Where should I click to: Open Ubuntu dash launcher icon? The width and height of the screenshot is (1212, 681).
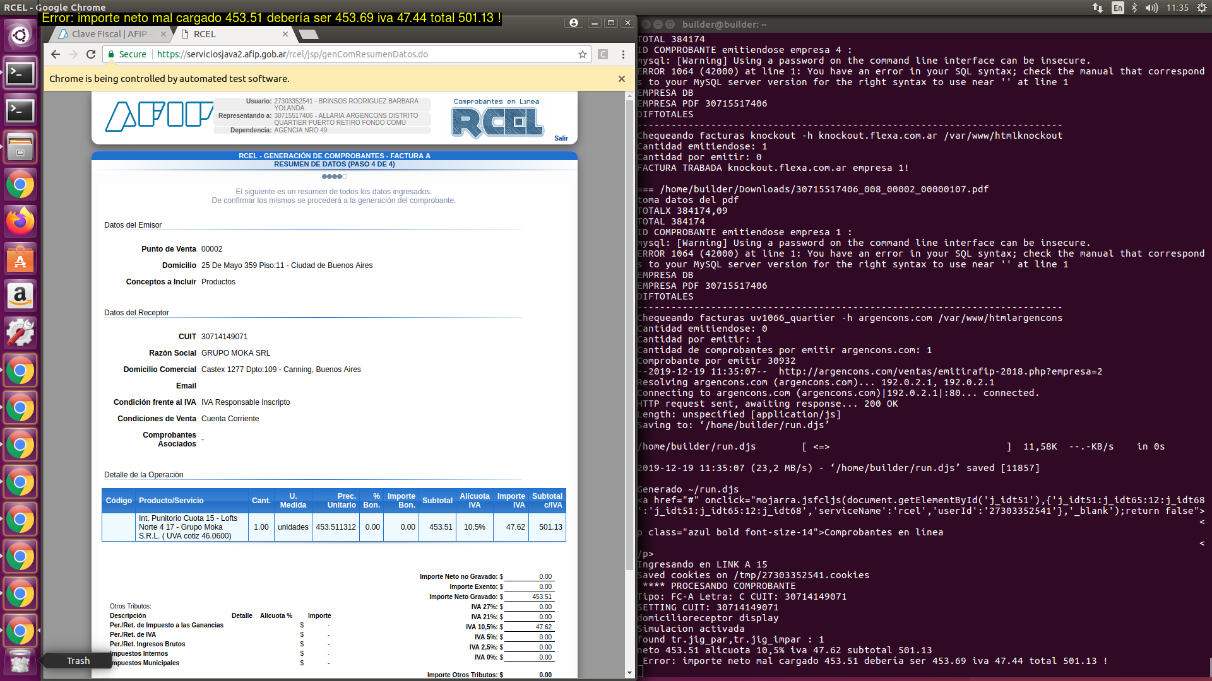tap(20, 35)
